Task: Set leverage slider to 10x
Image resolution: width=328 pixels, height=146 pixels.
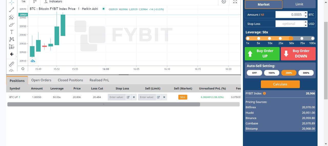Action: [270, 38]
